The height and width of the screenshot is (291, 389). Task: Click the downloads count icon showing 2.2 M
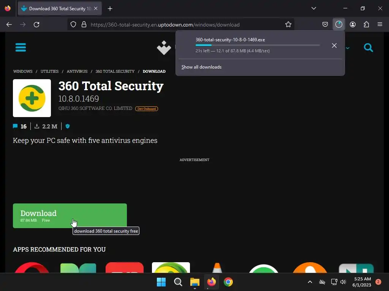click(x=37, y=126)
